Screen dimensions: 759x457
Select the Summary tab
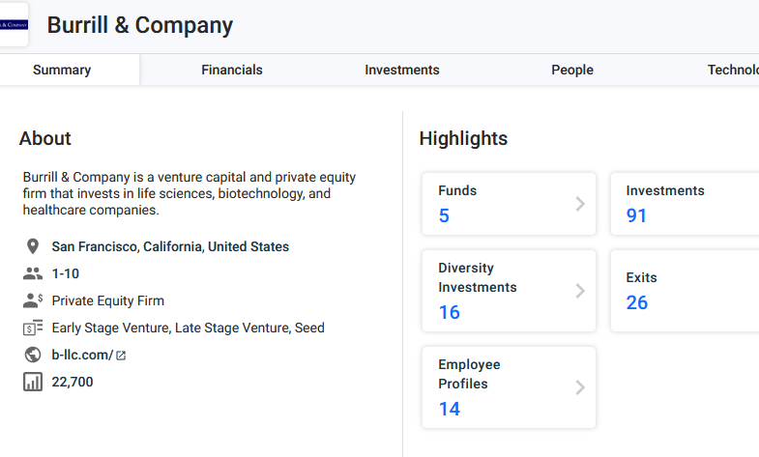[62, 70]
